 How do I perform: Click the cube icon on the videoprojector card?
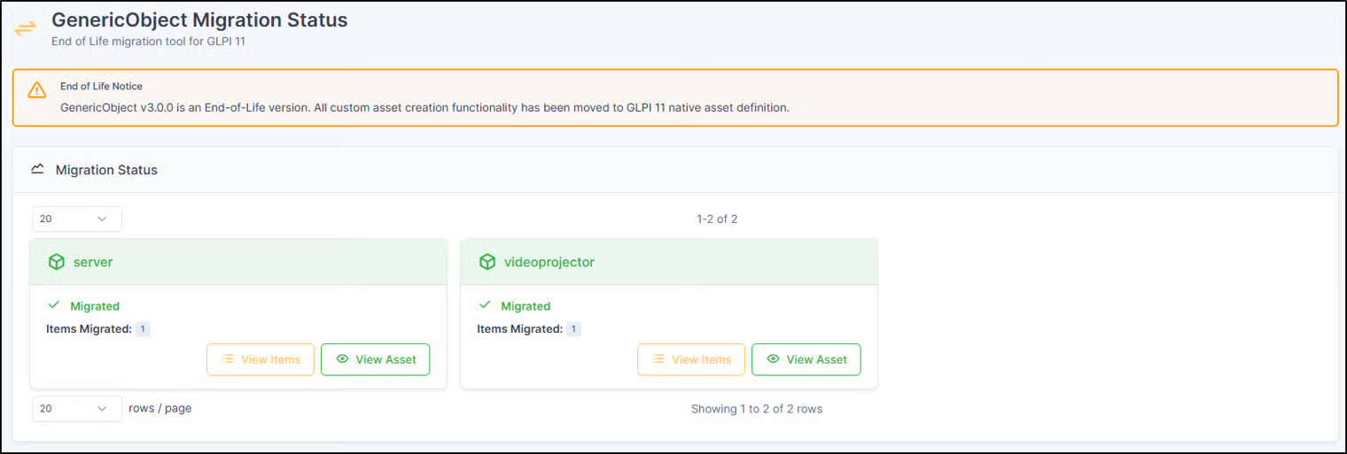pos(487,262)
